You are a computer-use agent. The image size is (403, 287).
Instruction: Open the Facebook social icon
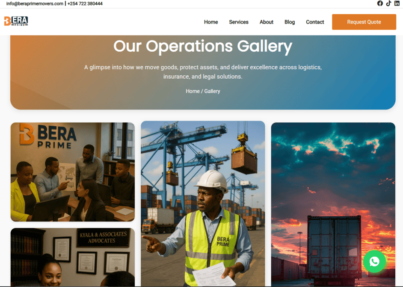380,3
